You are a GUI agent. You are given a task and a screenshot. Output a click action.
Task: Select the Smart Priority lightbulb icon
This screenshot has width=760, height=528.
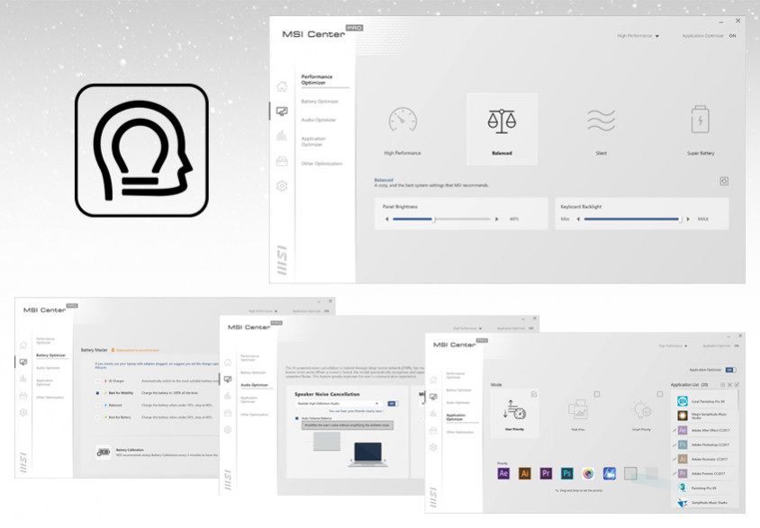(642, 410)
